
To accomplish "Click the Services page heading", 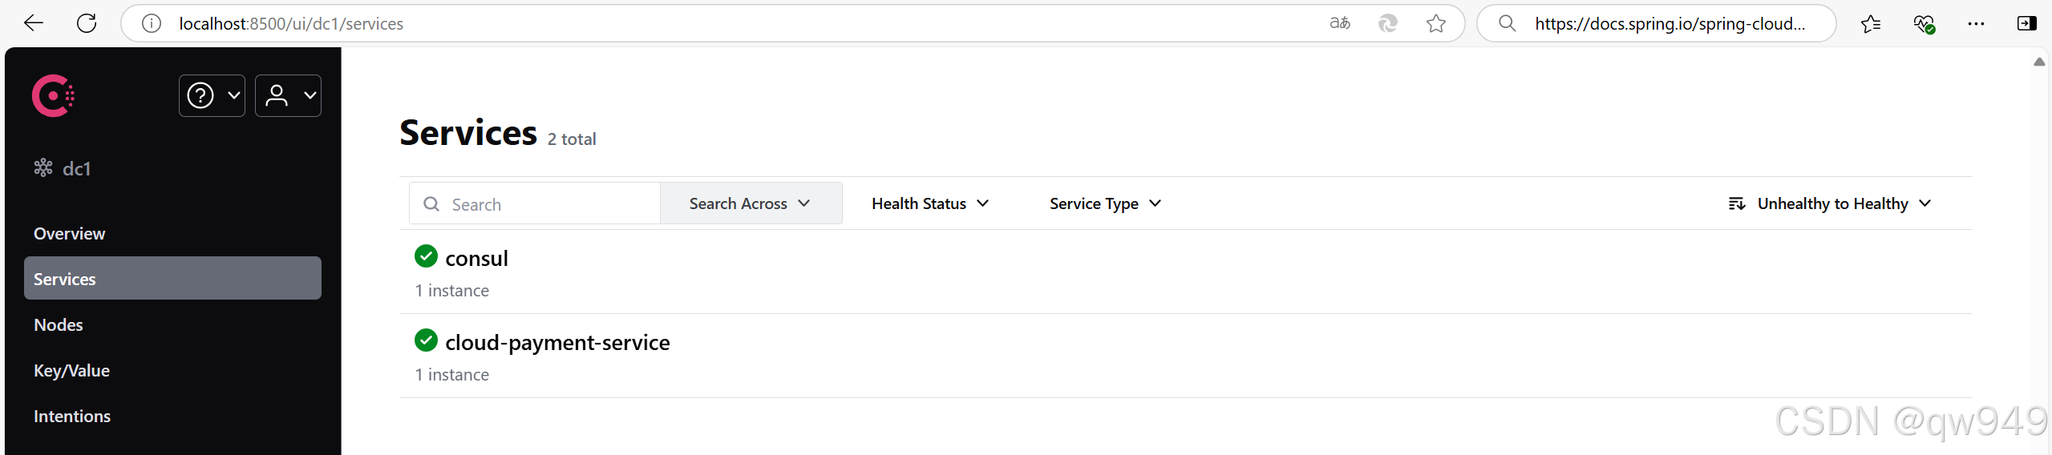I will [x=468, y=132].
